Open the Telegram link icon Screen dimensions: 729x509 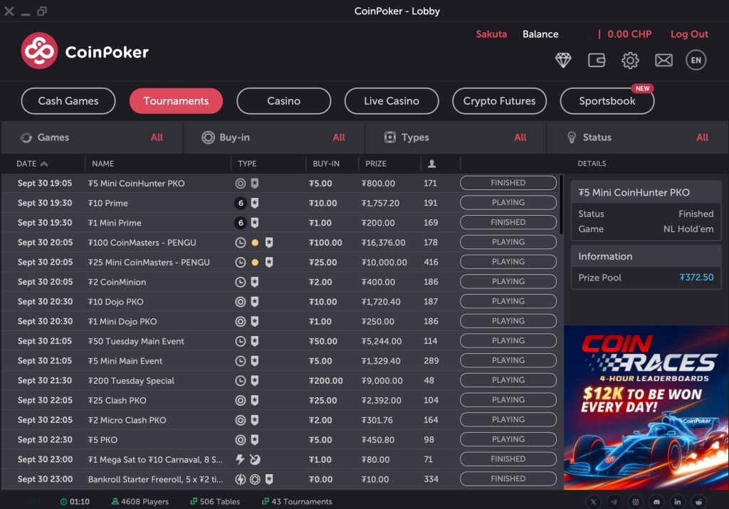pos(614,502)
